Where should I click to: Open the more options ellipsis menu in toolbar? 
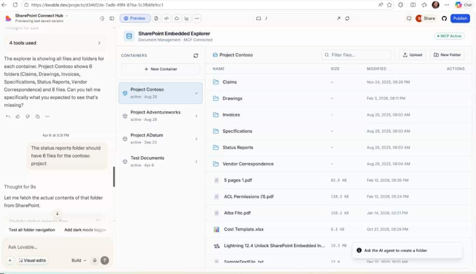(x=197, y=19)
